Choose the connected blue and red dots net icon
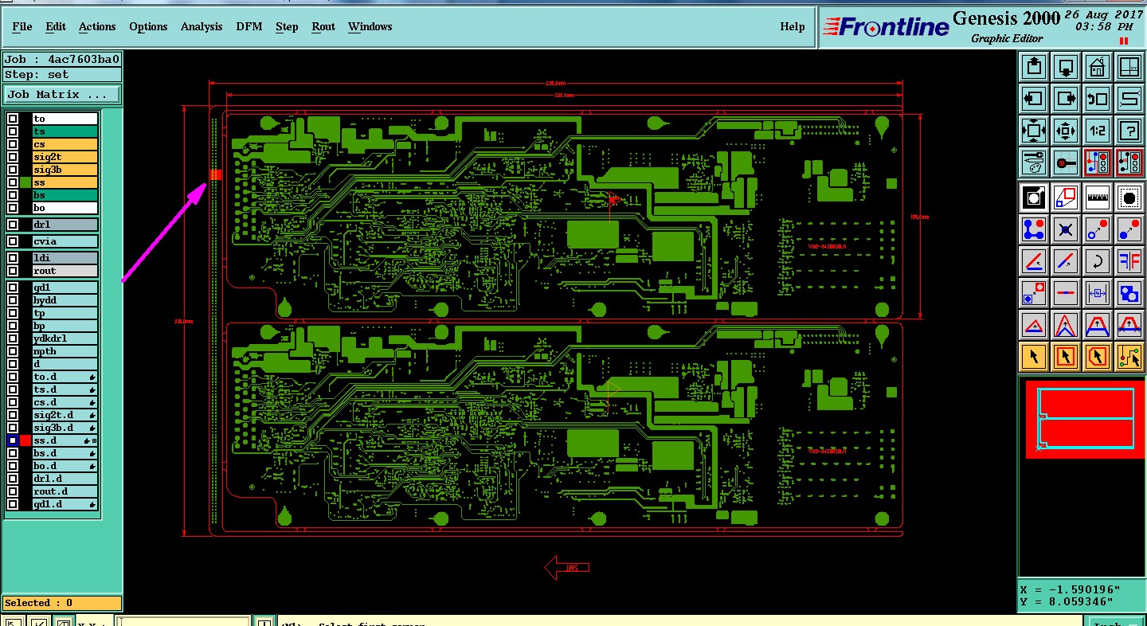Screen dimensions: 1147x626 (x=1034, y=229)
